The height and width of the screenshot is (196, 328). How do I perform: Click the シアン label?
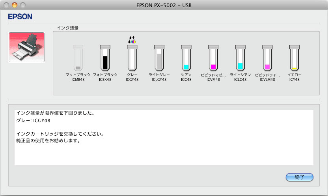click(x=186, y=75)
